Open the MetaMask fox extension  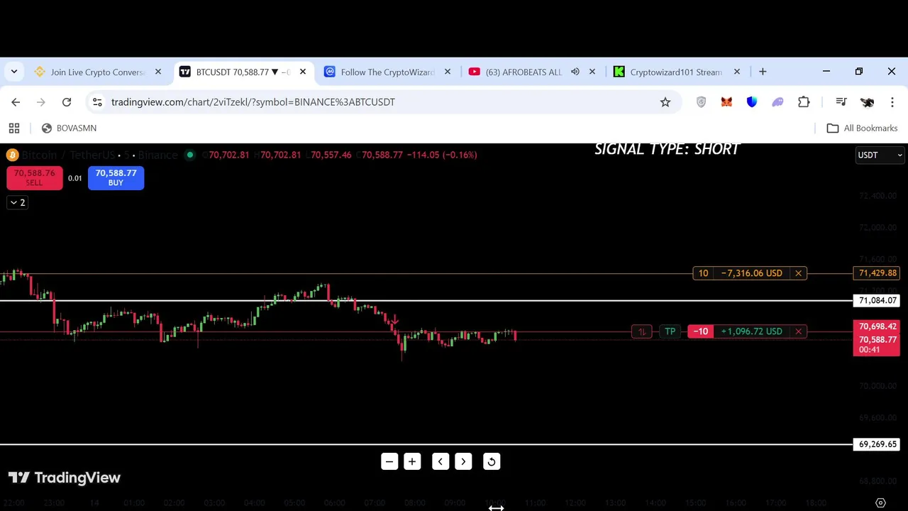click(x=726, y=102)
